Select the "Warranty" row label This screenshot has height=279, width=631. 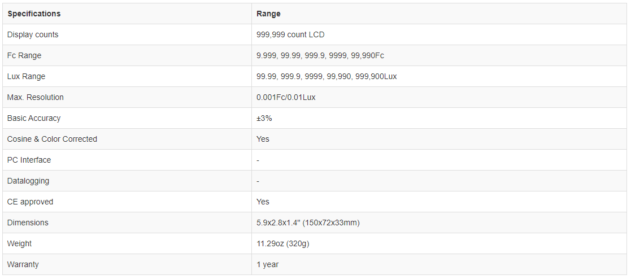23,264
